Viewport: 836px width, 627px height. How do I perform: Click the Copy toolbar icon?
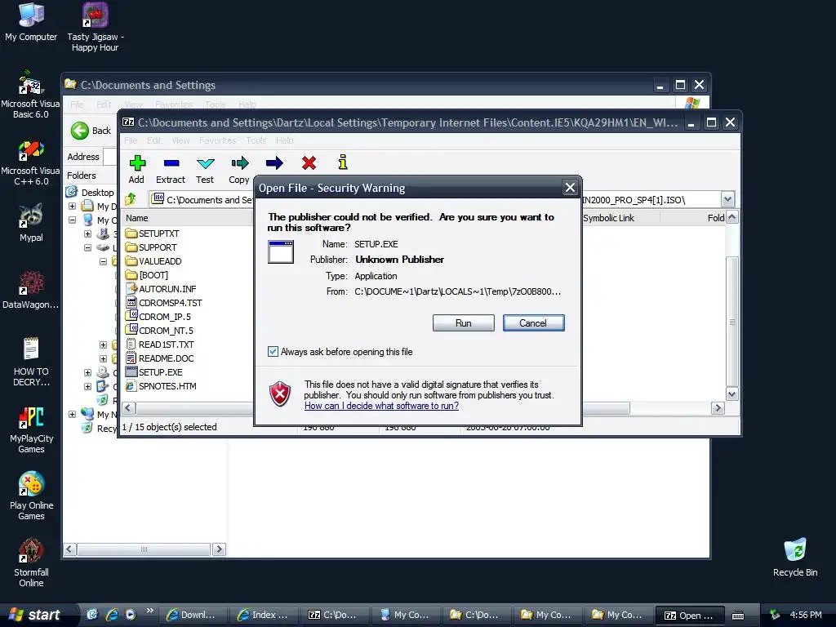click(239, 163)
